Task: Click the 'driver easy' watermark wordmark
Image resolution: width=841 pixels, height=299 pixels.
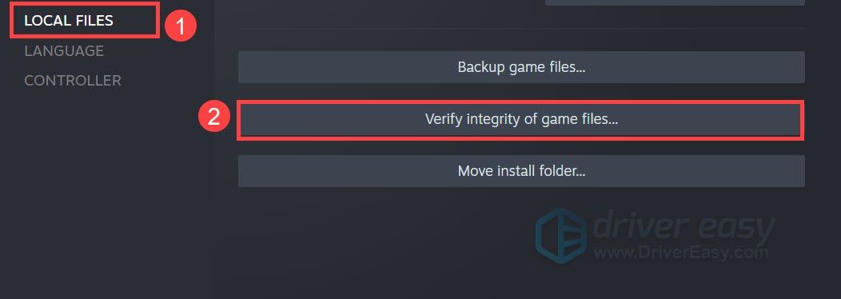Action: click(684, 228)
